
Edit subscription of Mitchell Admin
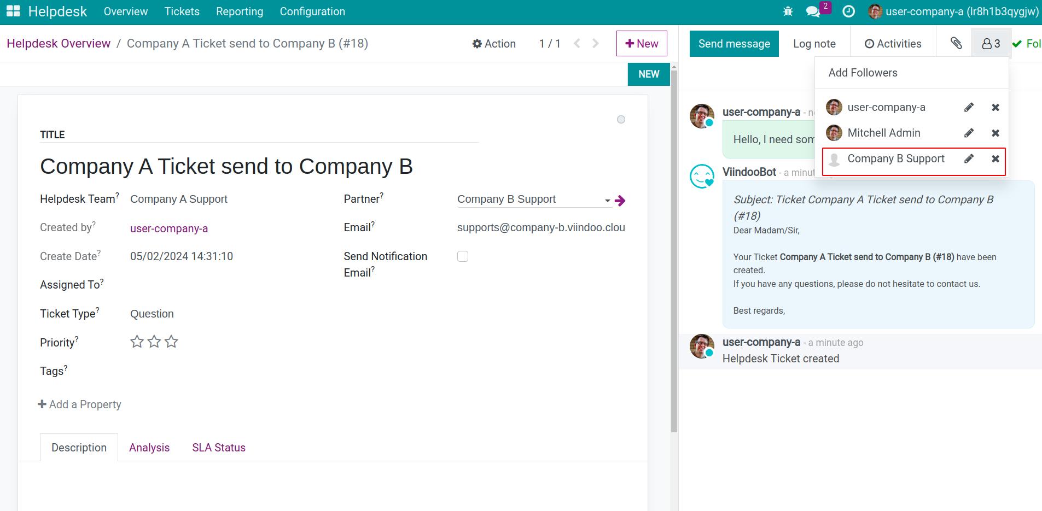969,133
